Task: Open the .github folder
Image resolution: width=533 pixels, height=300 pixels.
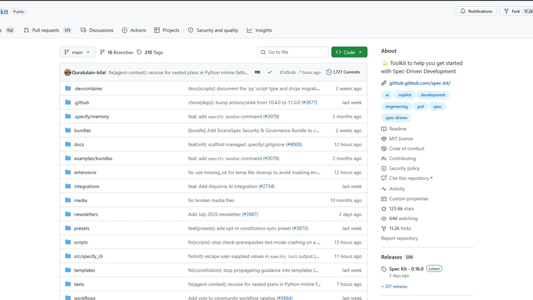Action: click(81, 103)
